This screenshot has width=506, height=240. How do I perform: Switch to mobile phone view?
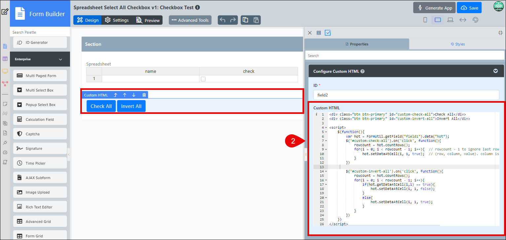pyautogui.click(x=425, y=20)
